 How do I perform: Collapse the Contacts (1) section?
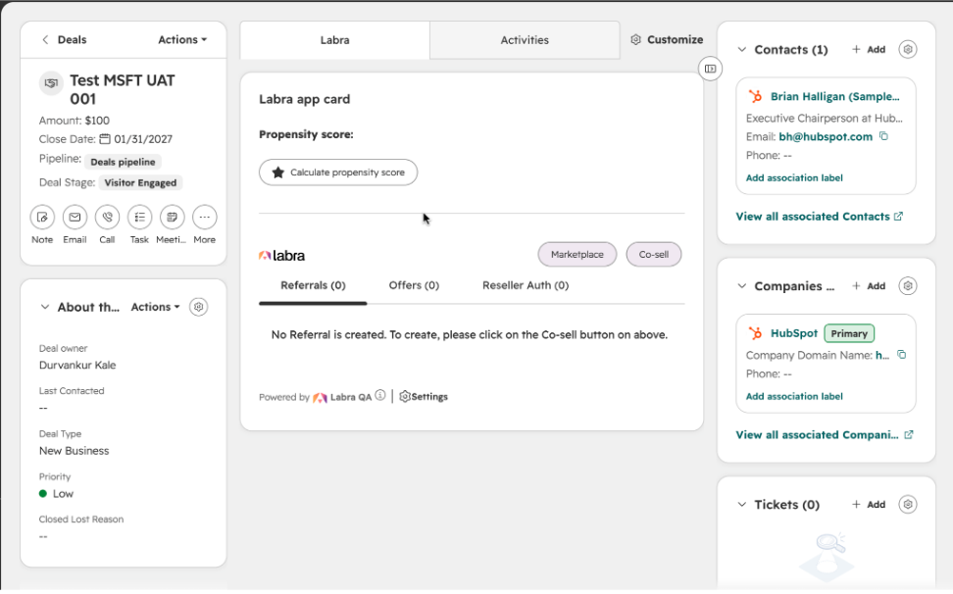741,49
